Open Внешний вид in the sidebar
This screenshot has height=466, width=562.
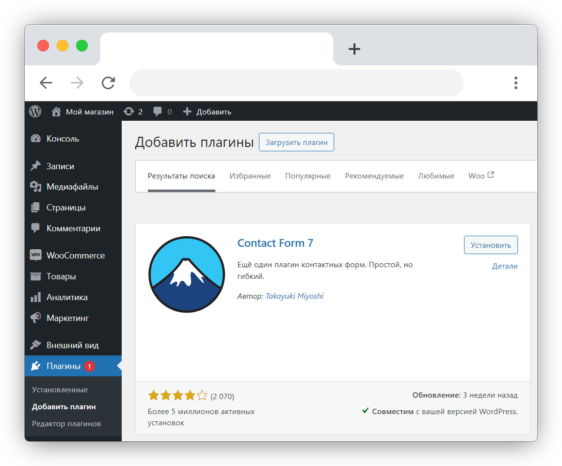(x=73, y=345)
